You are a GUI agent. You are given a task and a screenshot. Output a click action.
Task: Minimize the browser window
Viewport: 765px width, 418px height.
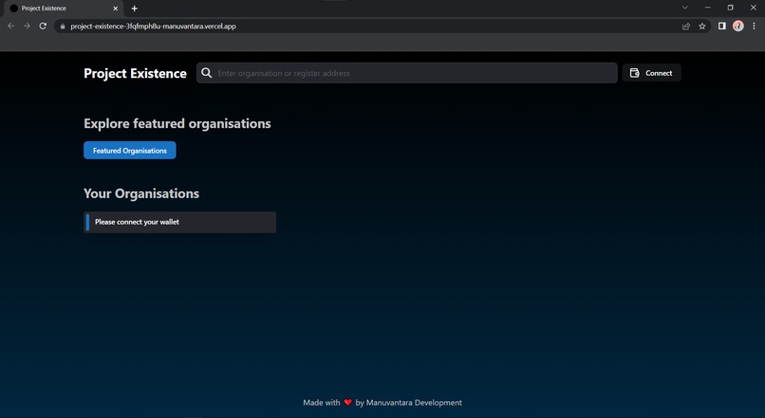(707, 8)
